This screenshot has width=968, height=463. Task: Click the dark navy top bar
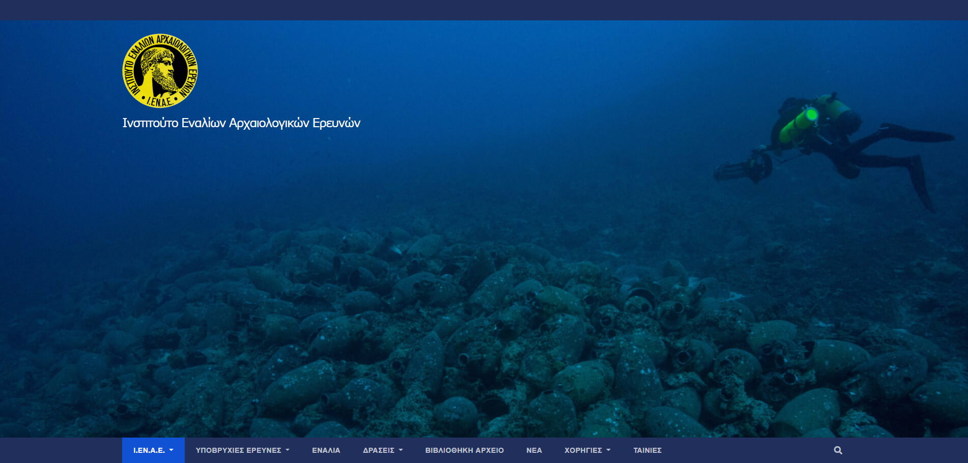483,10
